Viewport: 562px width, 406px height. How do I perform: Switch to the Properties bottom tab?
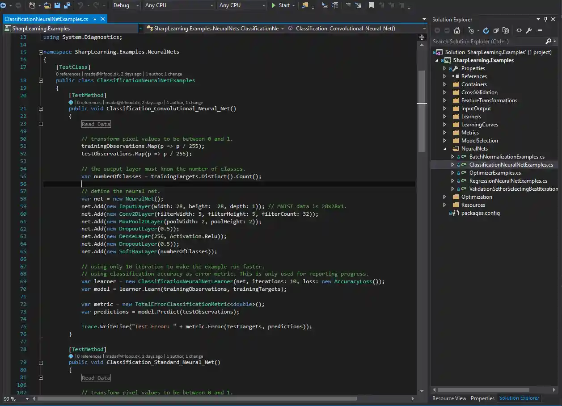click(482, 398)
